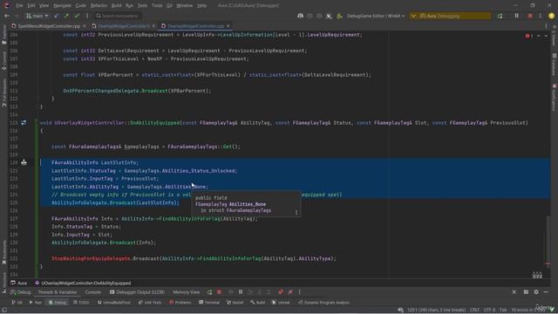This screenshot has width=558, height=314.
Task: Navigate back with the left arrow
Action: click(7, 16)
